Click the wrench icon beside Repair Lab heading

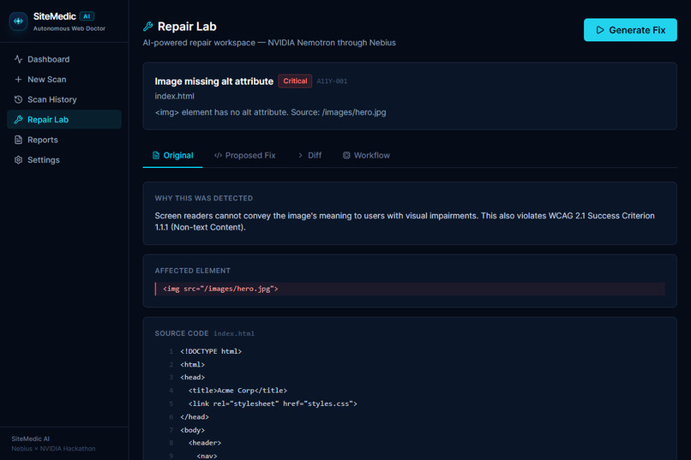coord(148,27)
